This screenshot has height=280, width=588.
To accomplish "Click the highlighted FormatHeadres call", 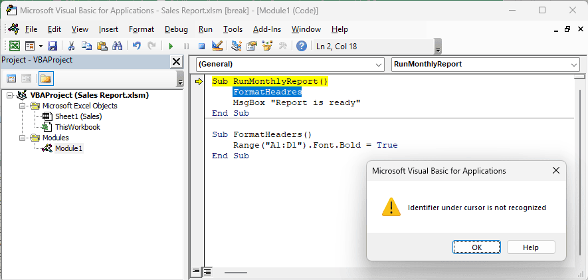I will 267,92.
